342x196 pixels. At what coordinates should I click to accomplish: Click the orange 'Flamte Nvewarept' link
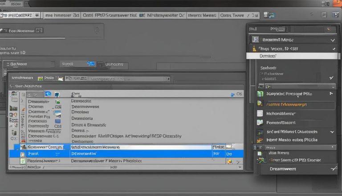pos(286,104)
